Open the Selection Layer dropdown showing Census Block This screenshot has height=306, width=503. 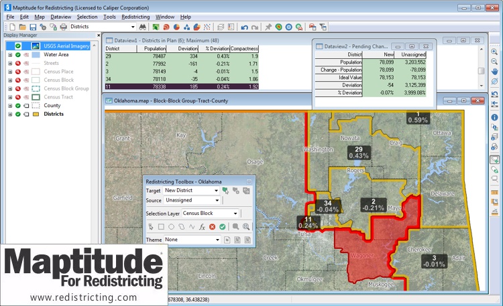click(x=235, y=214)
